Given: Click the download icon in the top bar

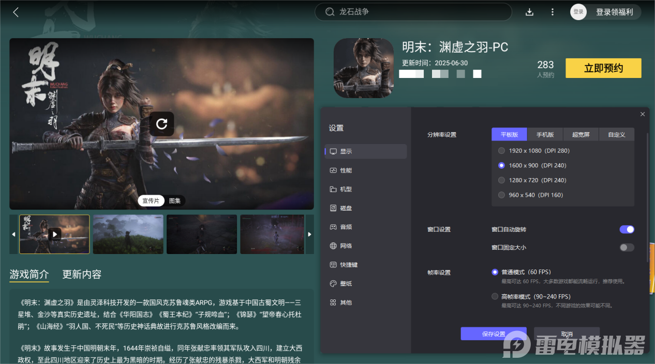Looking at the screenshot, I should [529, 11].
